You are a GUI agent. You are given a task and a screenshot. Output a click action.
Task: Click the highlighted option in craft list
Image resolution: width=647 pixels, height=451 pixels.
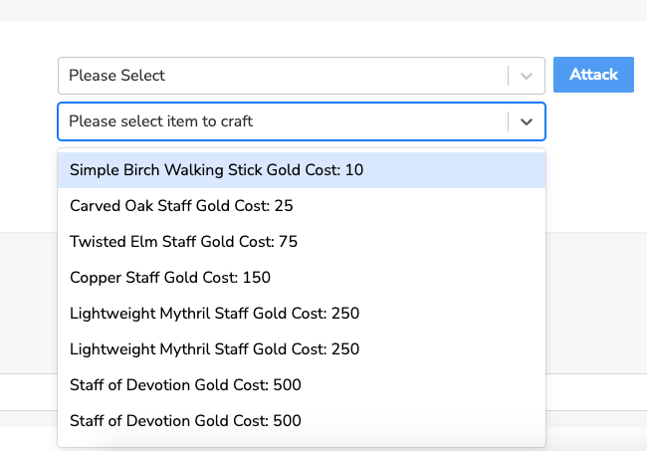tap(302, 170)
